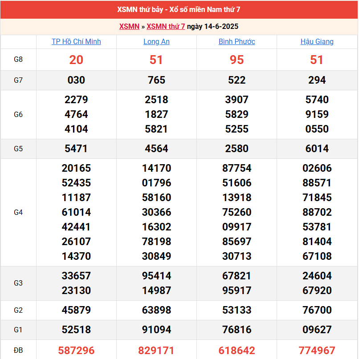
Task: Click the G7 number 030
Action: coord(76,80)
